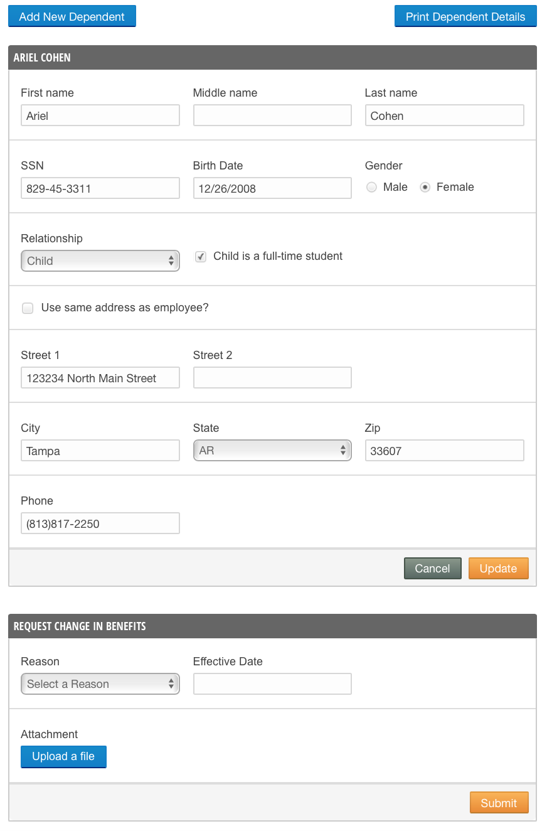Focus the Zip code input
The width and height of the screenshot is (547, 831).
pyautogui.click(x=444, y=451)
